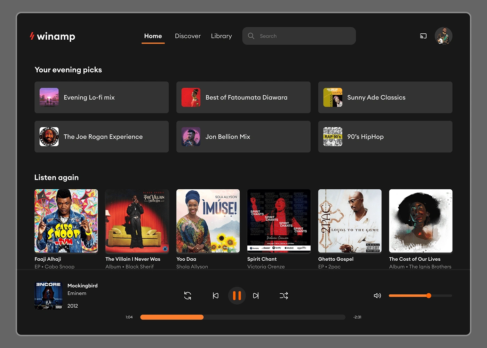Viewport: 487px width, 348px height.
Task: Toggle shuffle playback
Action: click(284, 296)
